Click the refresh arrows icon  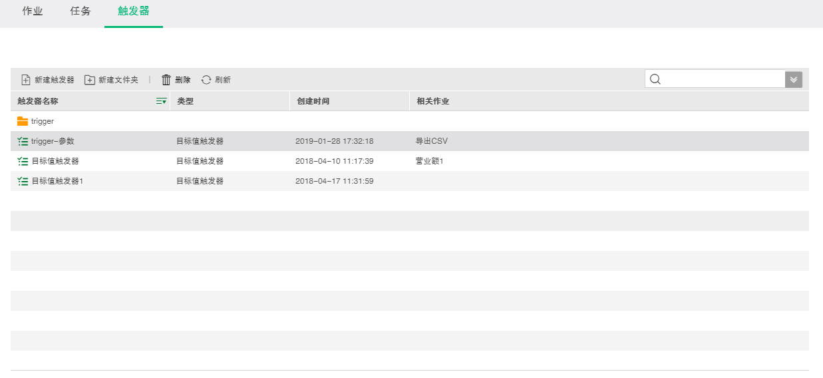206,80
